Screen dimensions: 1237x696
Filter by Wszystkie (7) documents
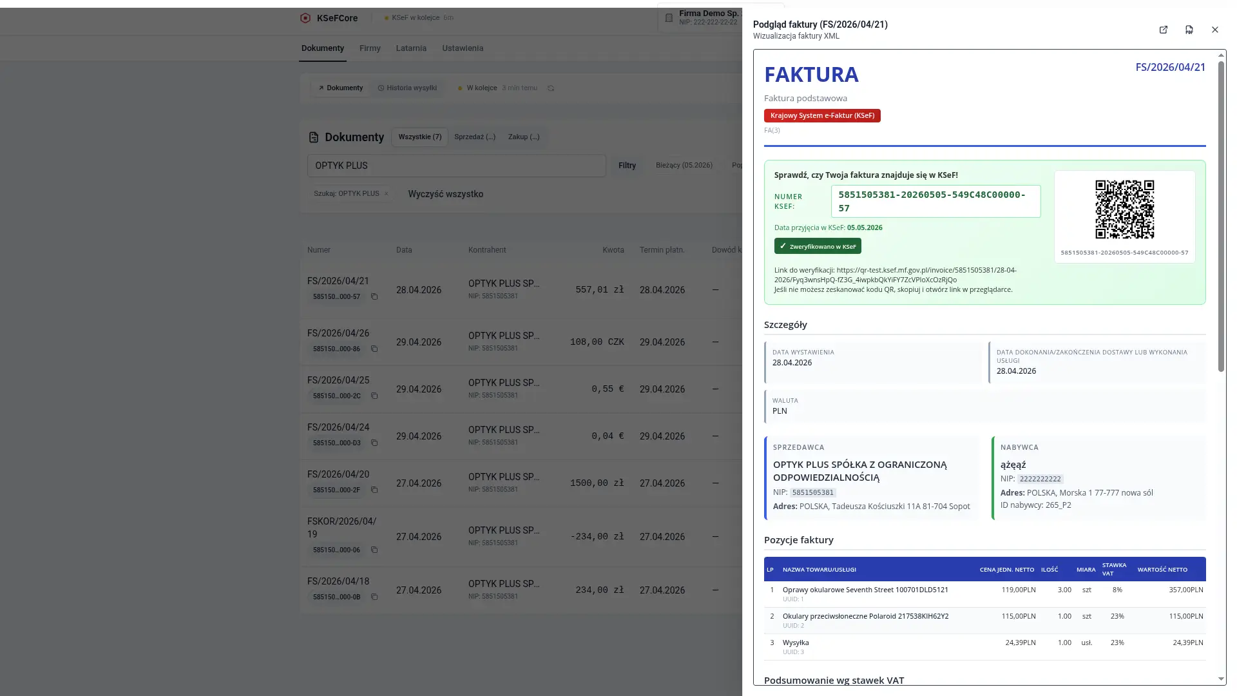pos(420,137)
